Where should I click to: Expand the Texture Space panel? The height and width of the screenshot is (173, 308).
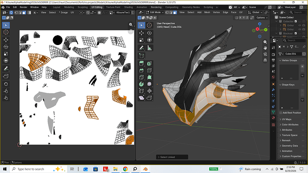(291, 135)
